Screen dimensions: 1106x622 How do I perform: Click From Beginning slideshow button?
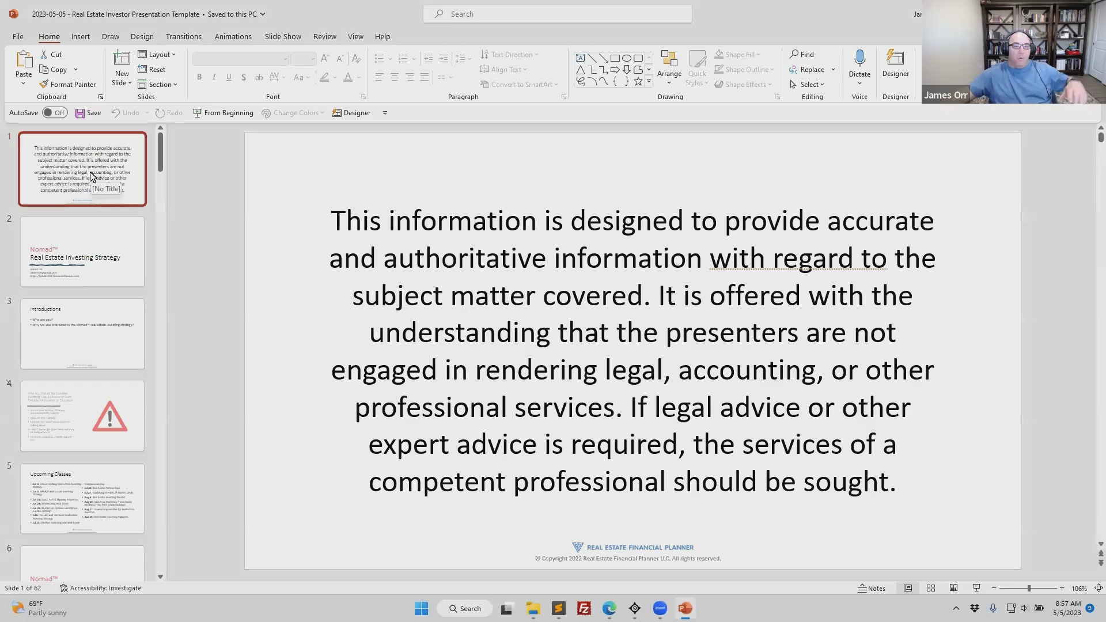point(223,113)
